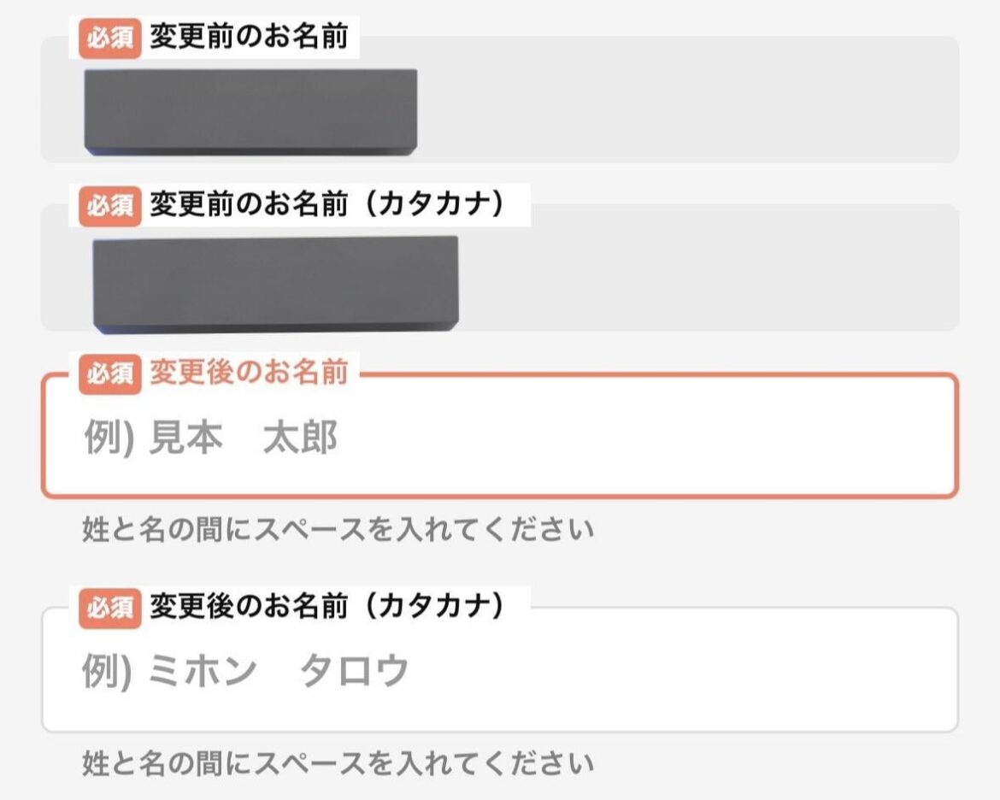Click the 変更前のお名前（カタカナ） label text
The height and width of the screenshot is (800, 1000).
pyautogui.click(x=328, y=206)
